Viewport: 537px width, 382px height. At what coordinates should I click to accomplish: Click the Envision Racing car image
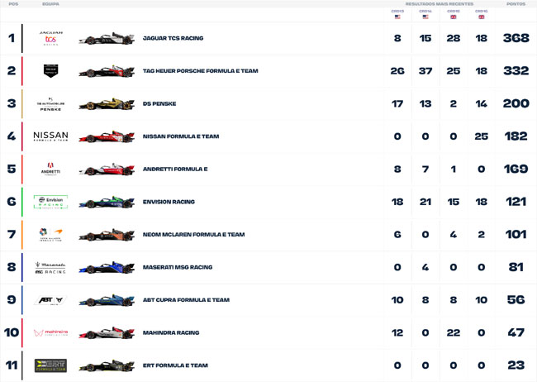tap(107, 203)
